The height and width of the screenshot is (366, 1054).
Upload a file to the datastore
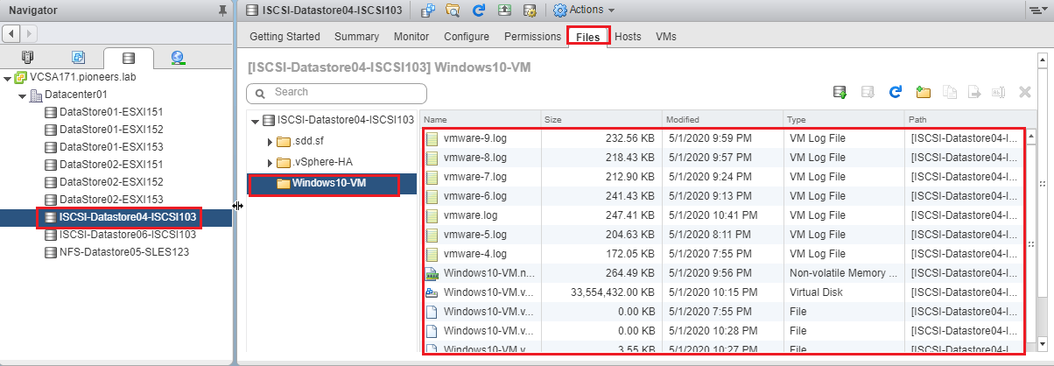[840, 92]
